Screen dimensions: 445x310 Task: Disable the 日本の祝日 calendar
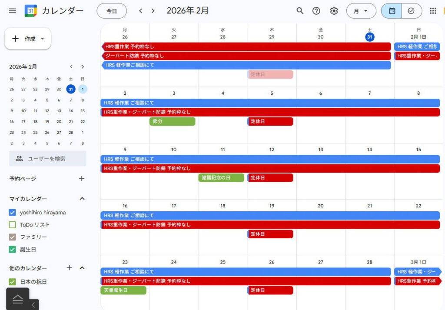pos(13,282)
